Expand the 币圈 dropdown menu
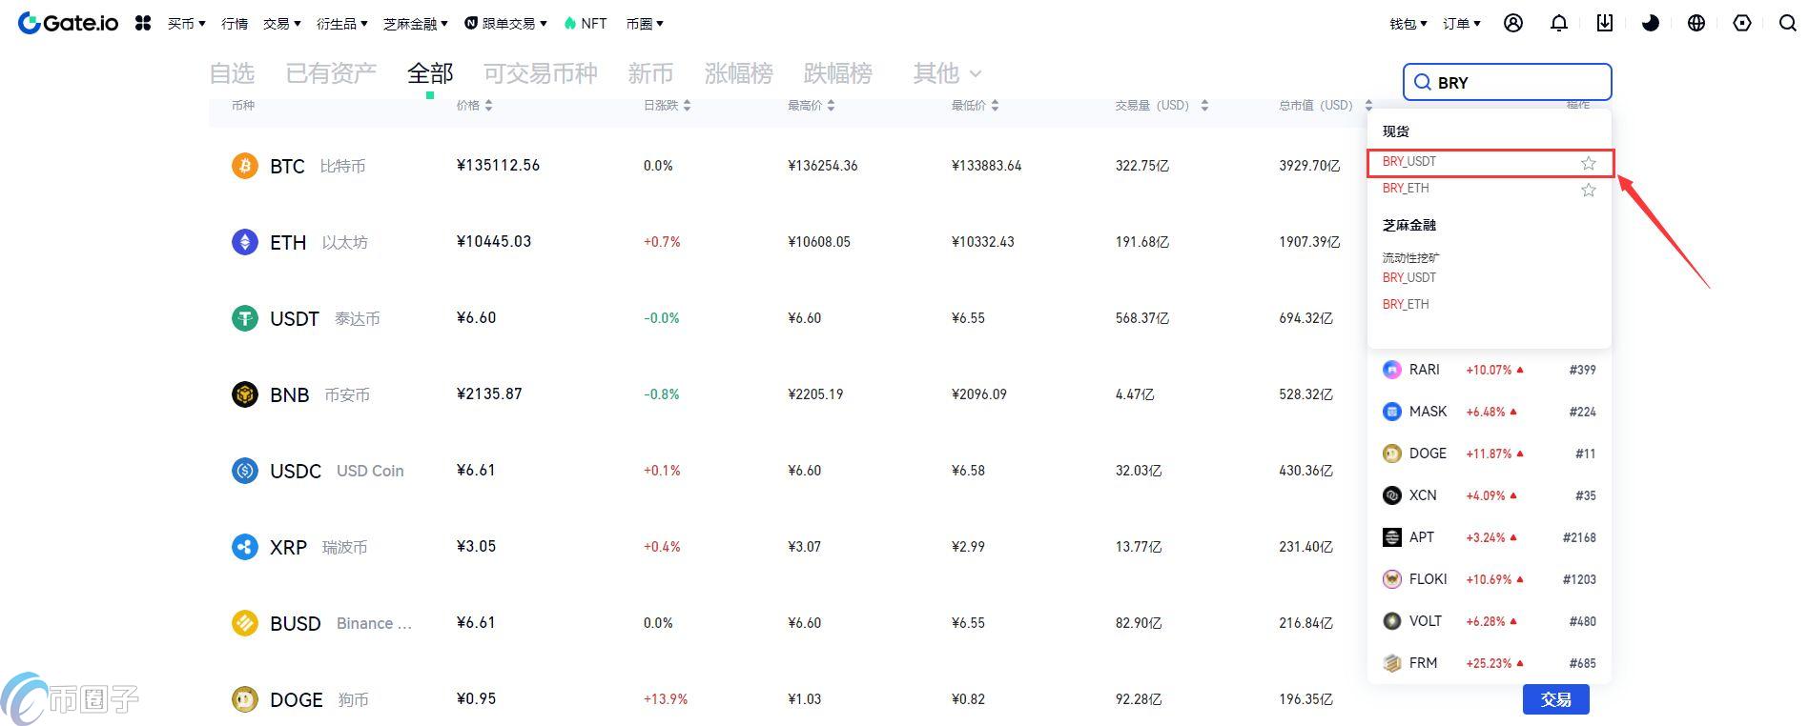 [645, 23]
